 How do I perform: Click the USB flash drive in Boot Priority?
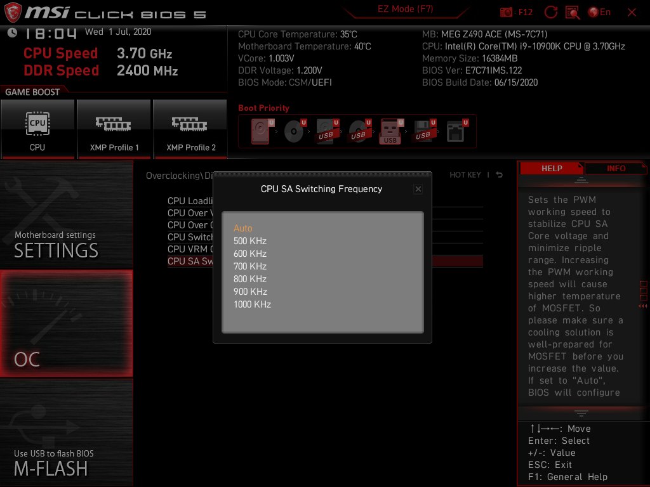[x=390, y=131]
